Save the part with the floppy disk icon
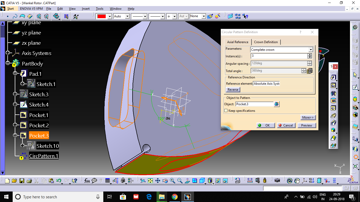Viewport: 360px width, 202px height. [x=22, y=181]
